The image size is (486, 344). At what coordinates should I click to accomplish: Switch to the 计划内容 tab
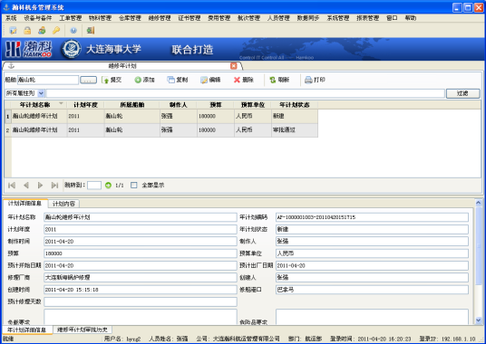[x=63, y=204]
